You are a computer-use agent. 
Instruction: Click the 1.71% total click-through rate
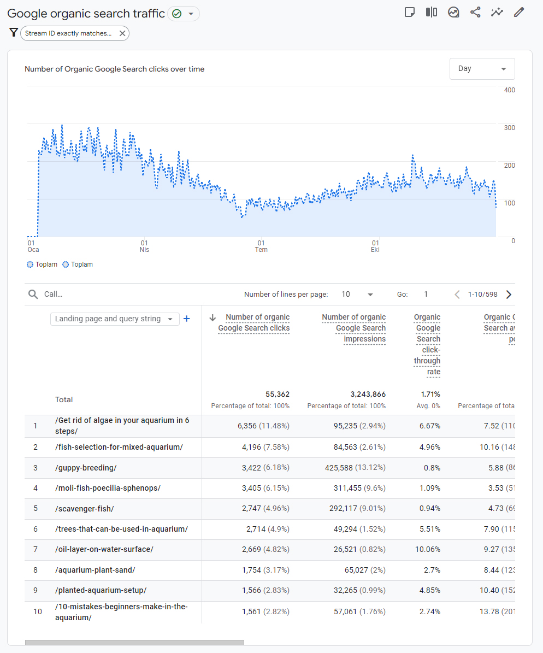coord(430,395)
